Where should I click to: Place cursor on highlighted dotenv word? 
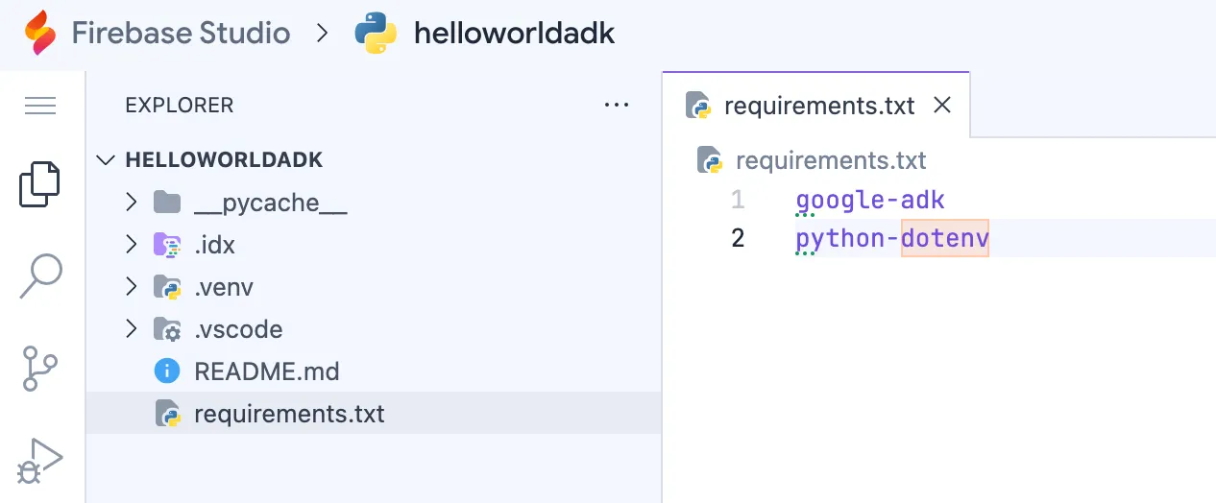coord(945,238)
